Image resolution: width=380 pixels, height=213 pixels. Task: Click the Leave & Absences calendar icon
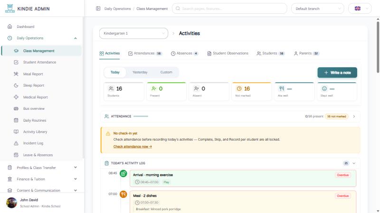point(16,155)
